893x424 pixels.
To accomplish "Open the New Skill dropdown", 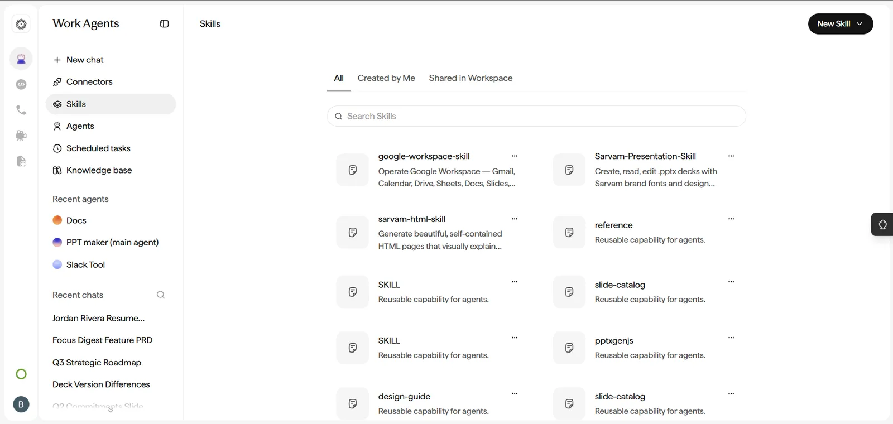I will tap(841, 24).
